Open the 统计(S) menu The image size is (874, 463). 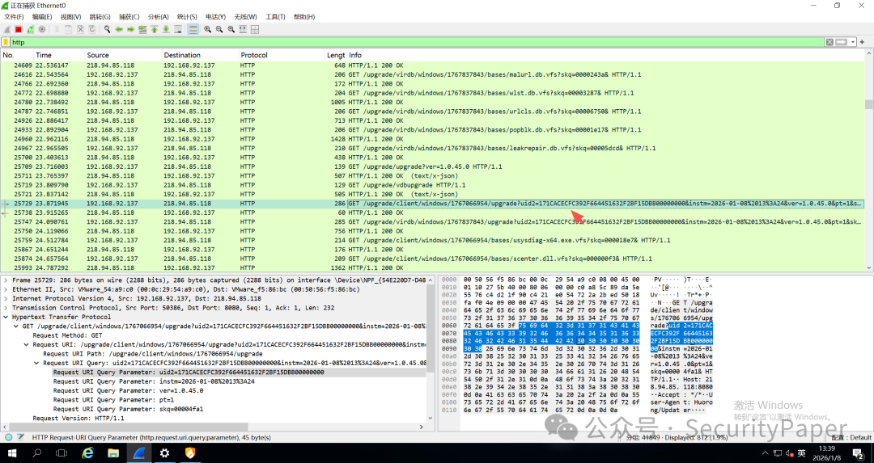[x=187, y=17]
